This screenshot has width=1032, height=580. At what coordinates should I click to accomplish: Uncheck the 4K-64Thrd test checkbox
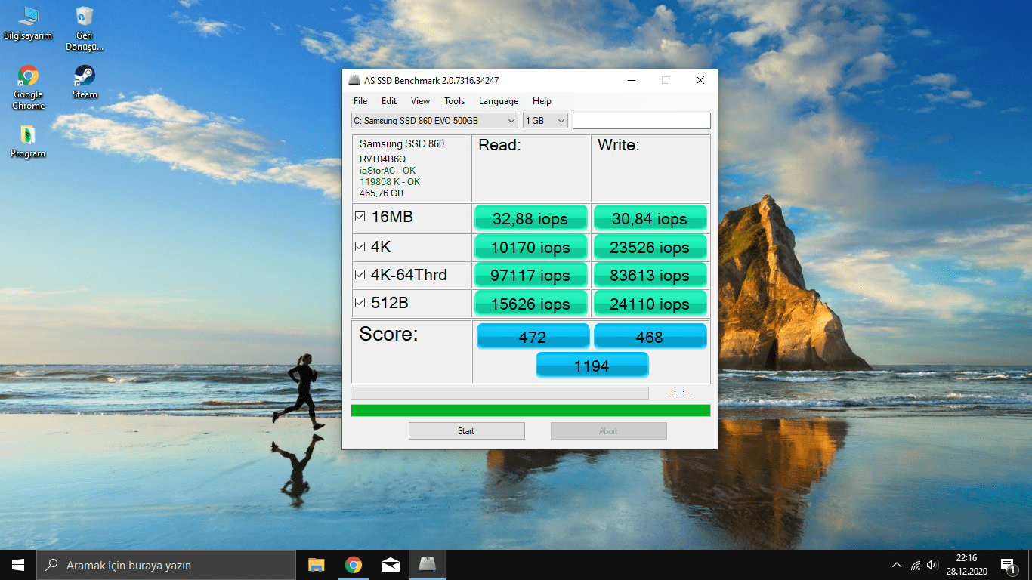point(360,275)
